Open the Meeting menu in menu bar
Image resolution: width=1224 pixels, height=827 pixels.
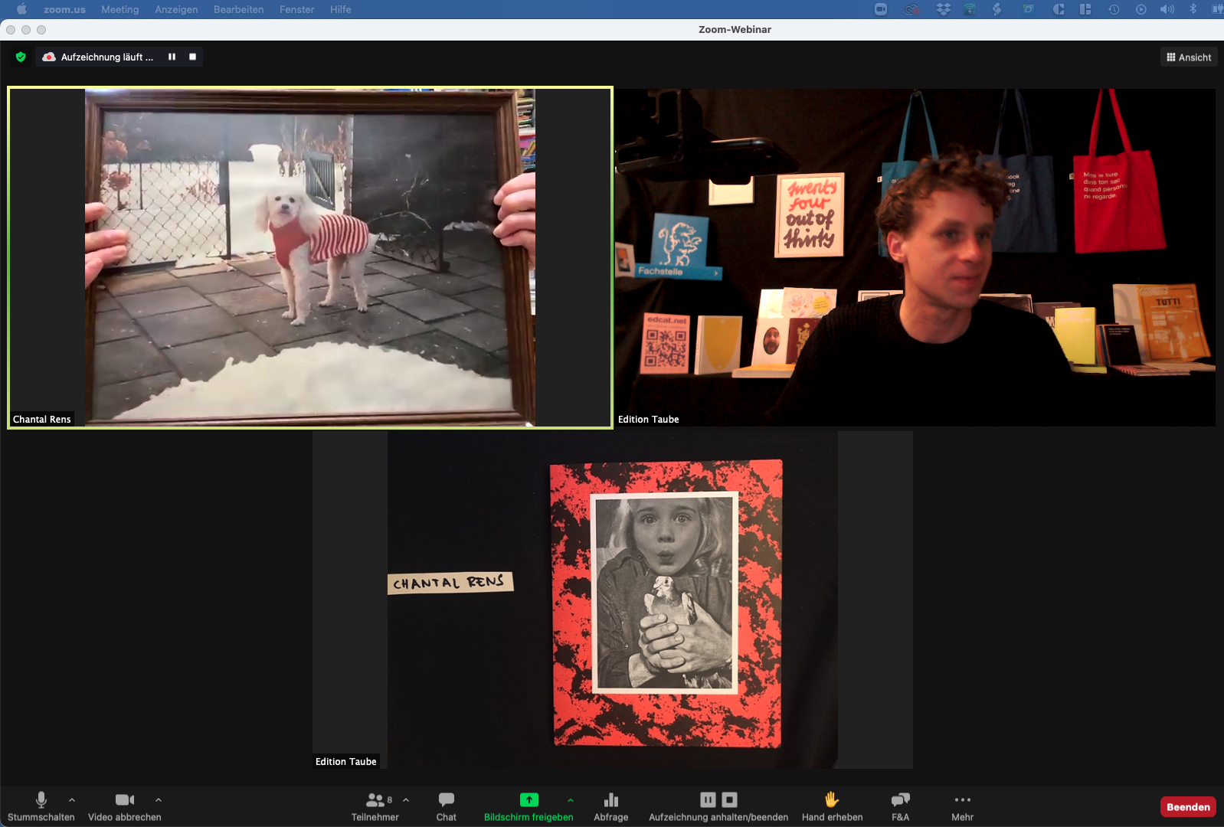coord(119,9)
